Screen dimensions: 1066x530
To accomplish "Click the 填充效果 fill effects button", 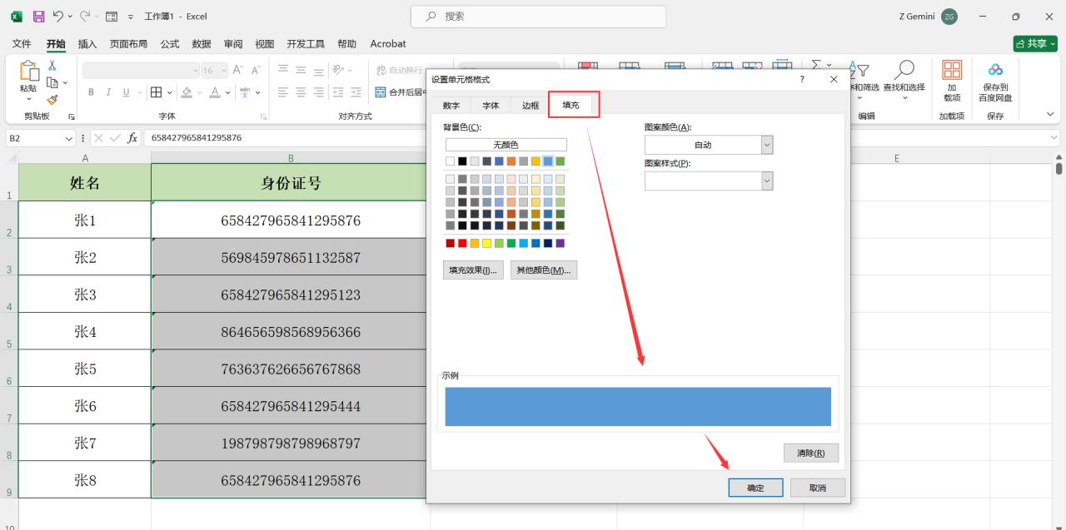I will (x=473, y=270).
